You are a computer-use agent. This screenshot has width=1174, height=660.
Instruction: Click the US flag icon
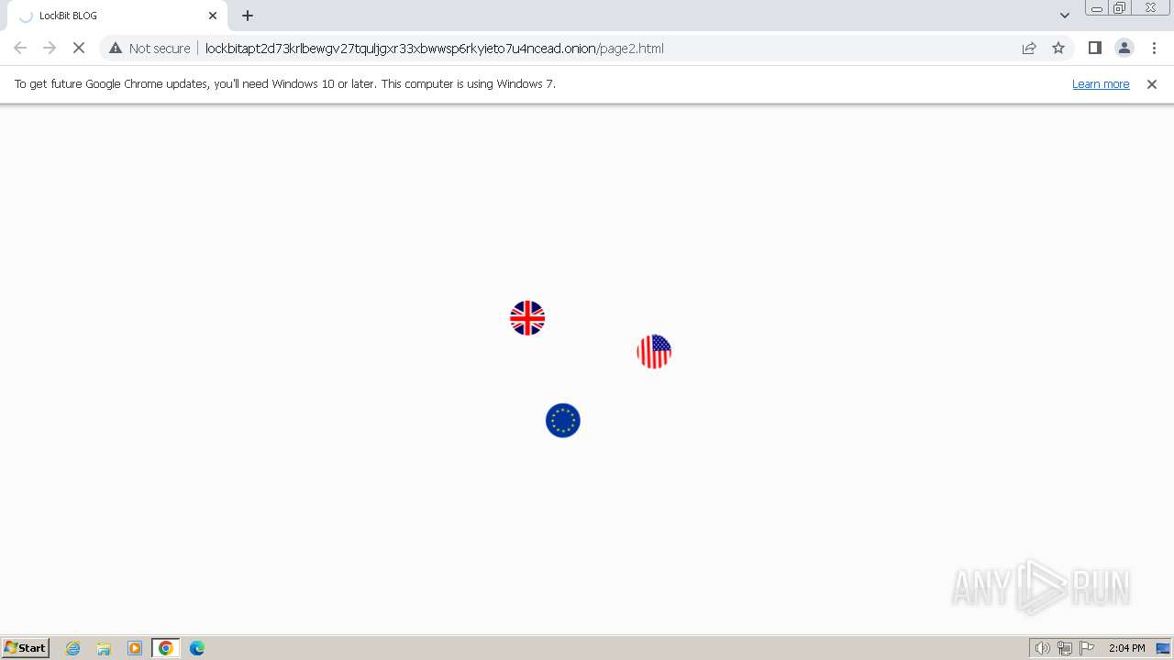coord(654,351)
